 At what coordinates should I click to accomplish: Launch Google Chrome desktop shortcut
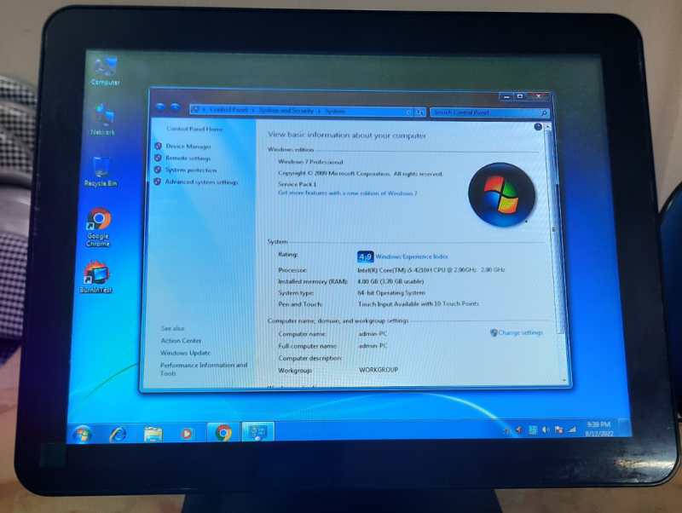[x=99, y=228]
